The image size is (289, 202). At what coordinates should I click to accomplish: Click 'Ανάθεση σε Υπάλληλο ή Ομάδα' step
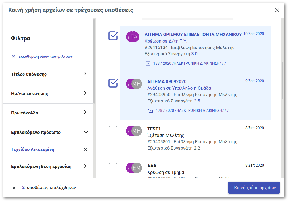pyautogui.click(x=179, y=88)
